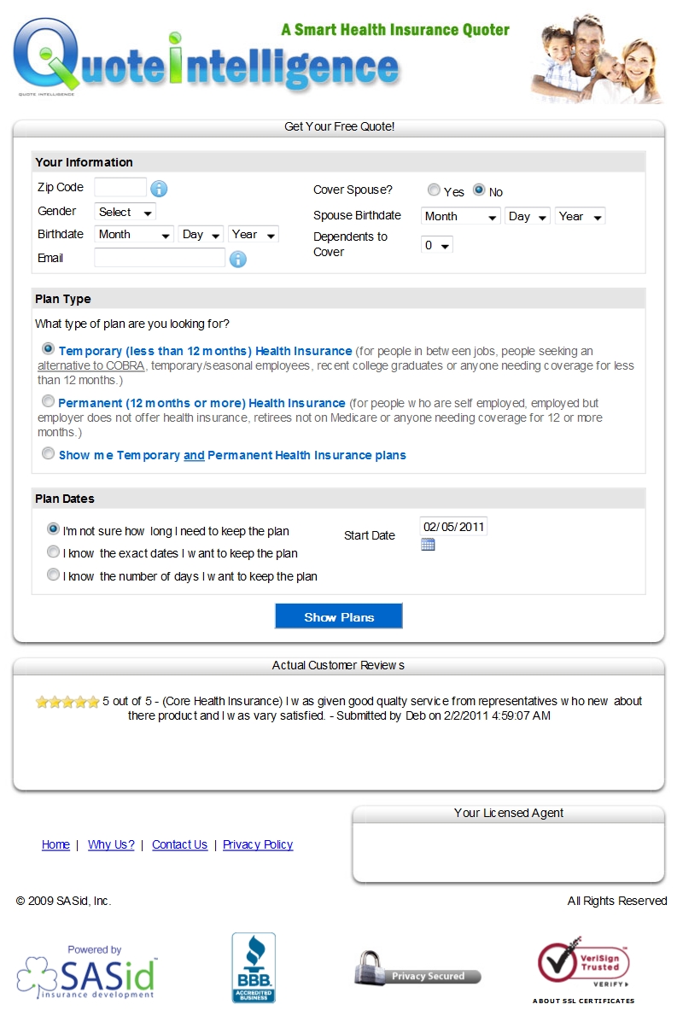Click the Email info icon
This screenshot has height=1010, width=677.
pos(237,260)
